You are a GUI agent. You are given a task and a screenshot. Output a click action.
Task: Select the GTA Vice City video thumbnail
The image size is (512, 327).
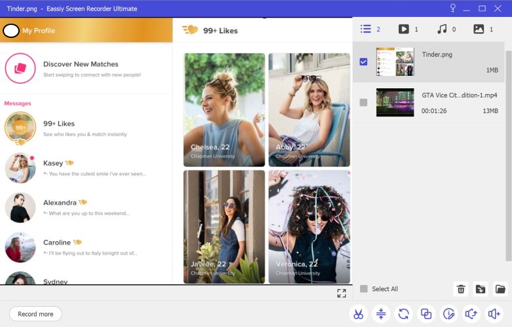point(395,103)
